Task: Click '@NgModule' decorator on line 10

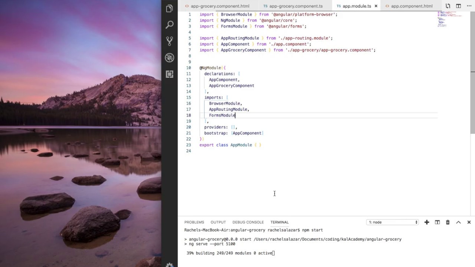Action: 210,68
